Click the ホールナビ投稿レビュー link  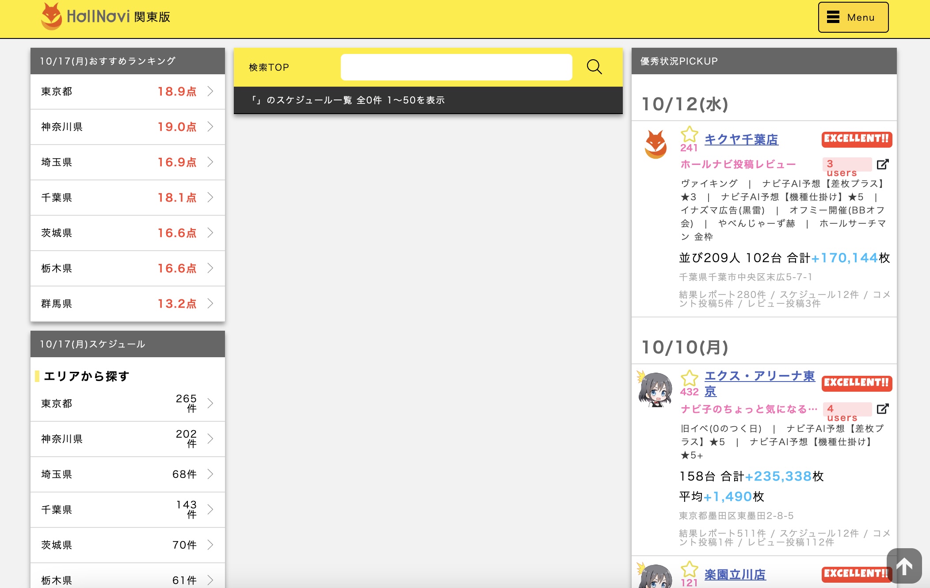pos(737,164)
